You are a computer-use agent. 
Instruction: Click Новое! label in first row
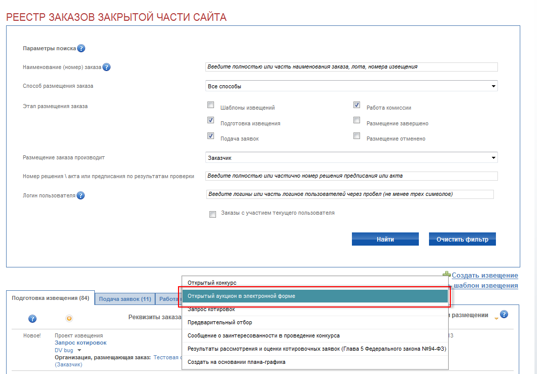click(x=32, y=335)
